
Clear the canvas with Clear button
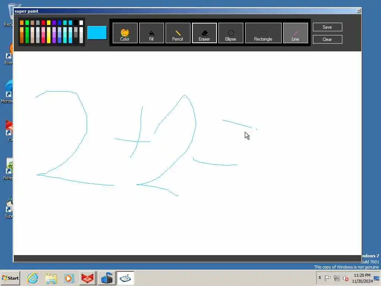pos(327,39)
